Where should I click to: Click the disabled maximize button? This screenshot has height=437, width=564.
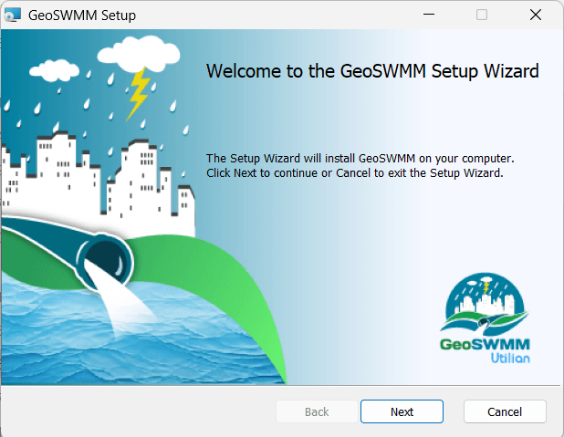[x=482, y=15]
